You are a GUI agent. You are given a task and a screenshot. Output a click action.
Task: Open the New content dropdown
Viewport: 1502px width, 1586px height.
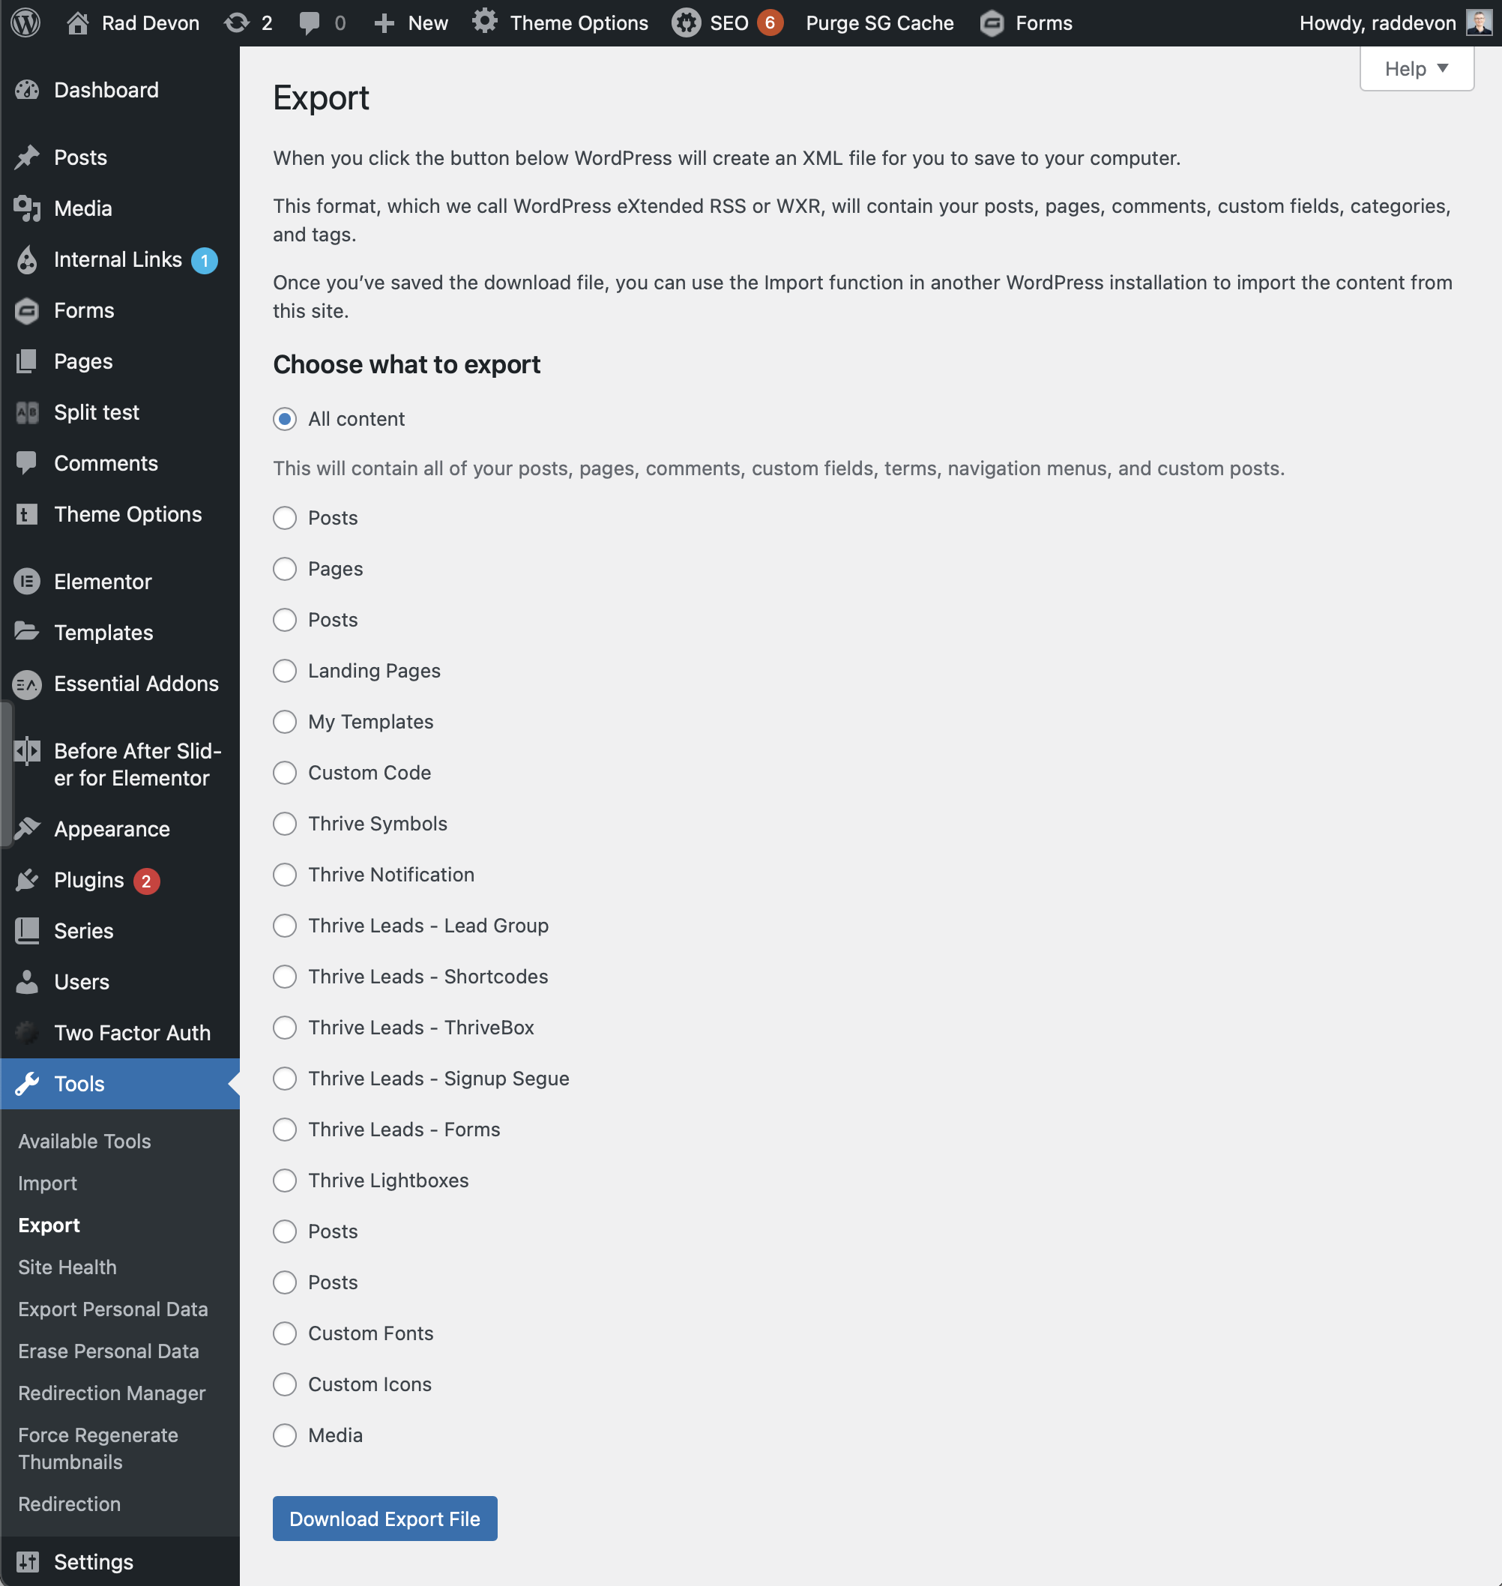411,22
